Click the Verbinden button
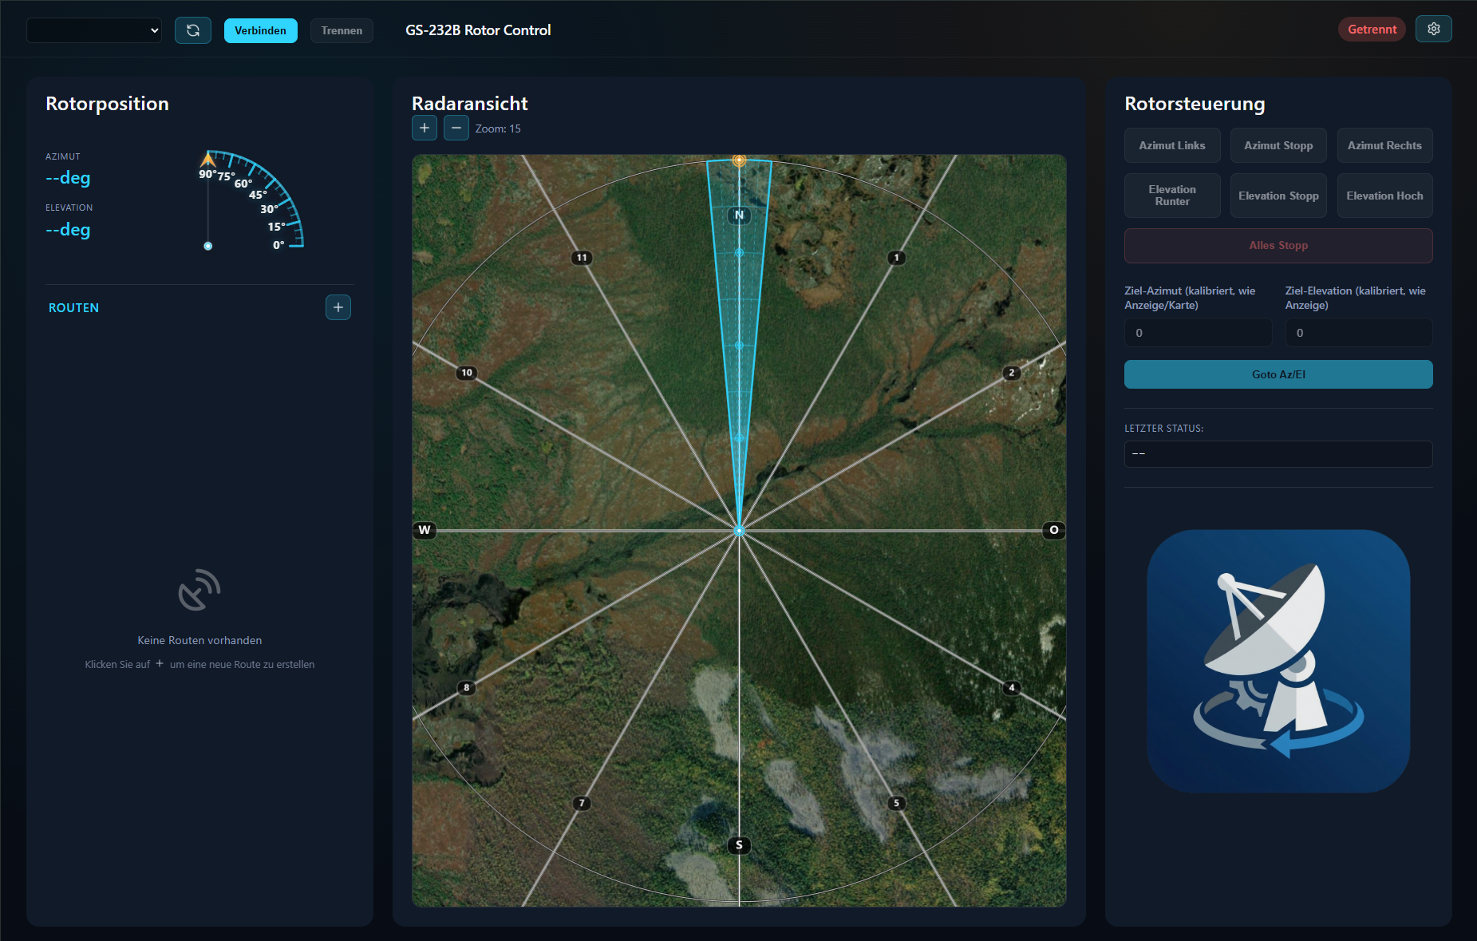Screen dimensions: 1477x941 tap(260, 30)
